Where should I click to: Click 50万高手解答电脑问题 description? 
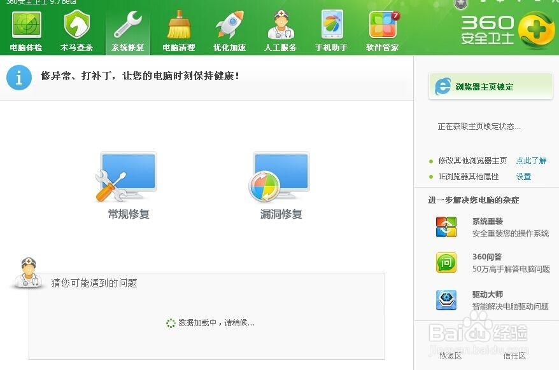511,269
